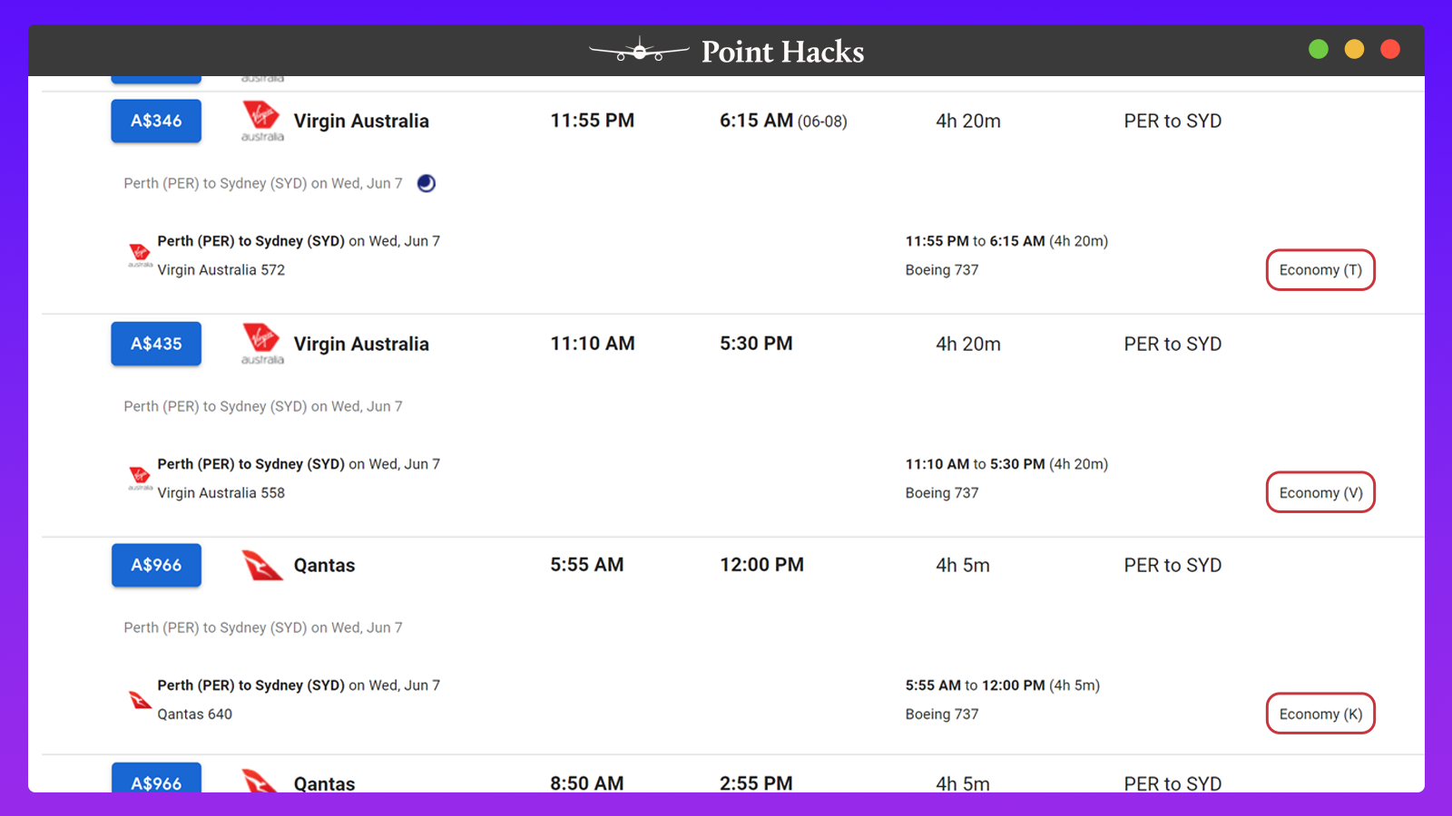
Task: Click the large Virgin Australia logo beside A$346
Action: click(262, 121)
